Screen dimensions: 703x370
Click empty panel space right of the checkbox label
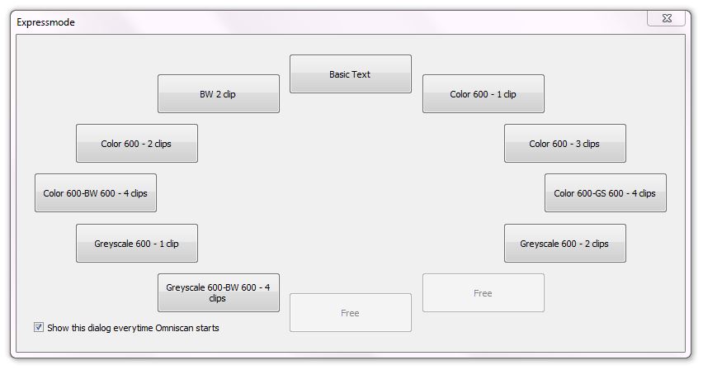point(256,339)
